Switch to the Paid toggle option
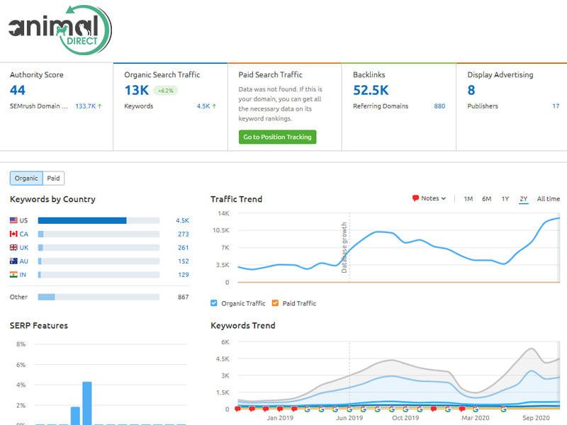 coord(54,178)
